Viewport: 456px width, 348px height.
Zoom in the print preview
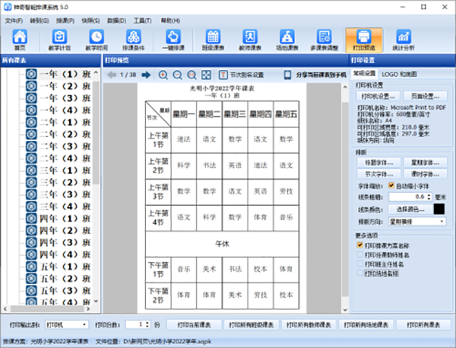click(x=163, y=75)
